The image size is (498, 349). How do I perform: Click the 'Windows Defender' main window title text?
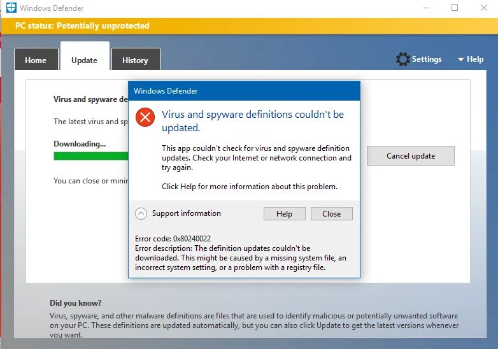tap(52, 8)
